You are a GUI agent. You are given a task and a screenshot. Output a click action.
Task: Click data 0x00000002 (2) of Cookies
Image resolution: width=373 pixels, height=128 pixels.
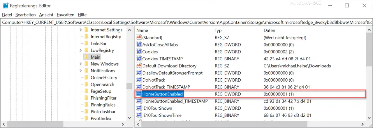coord(279,52)
